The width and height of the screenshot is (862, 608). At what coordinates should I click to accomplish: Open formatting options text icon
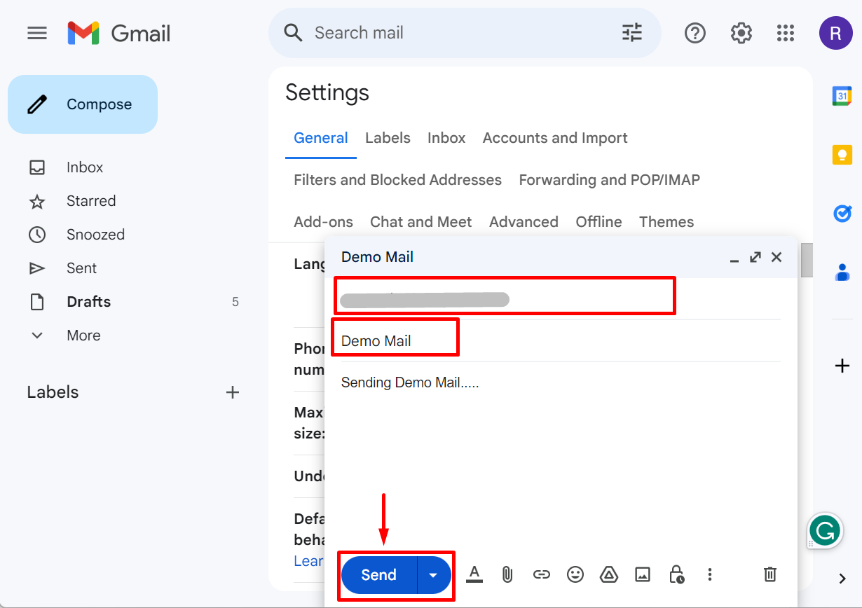coord(474,575)
